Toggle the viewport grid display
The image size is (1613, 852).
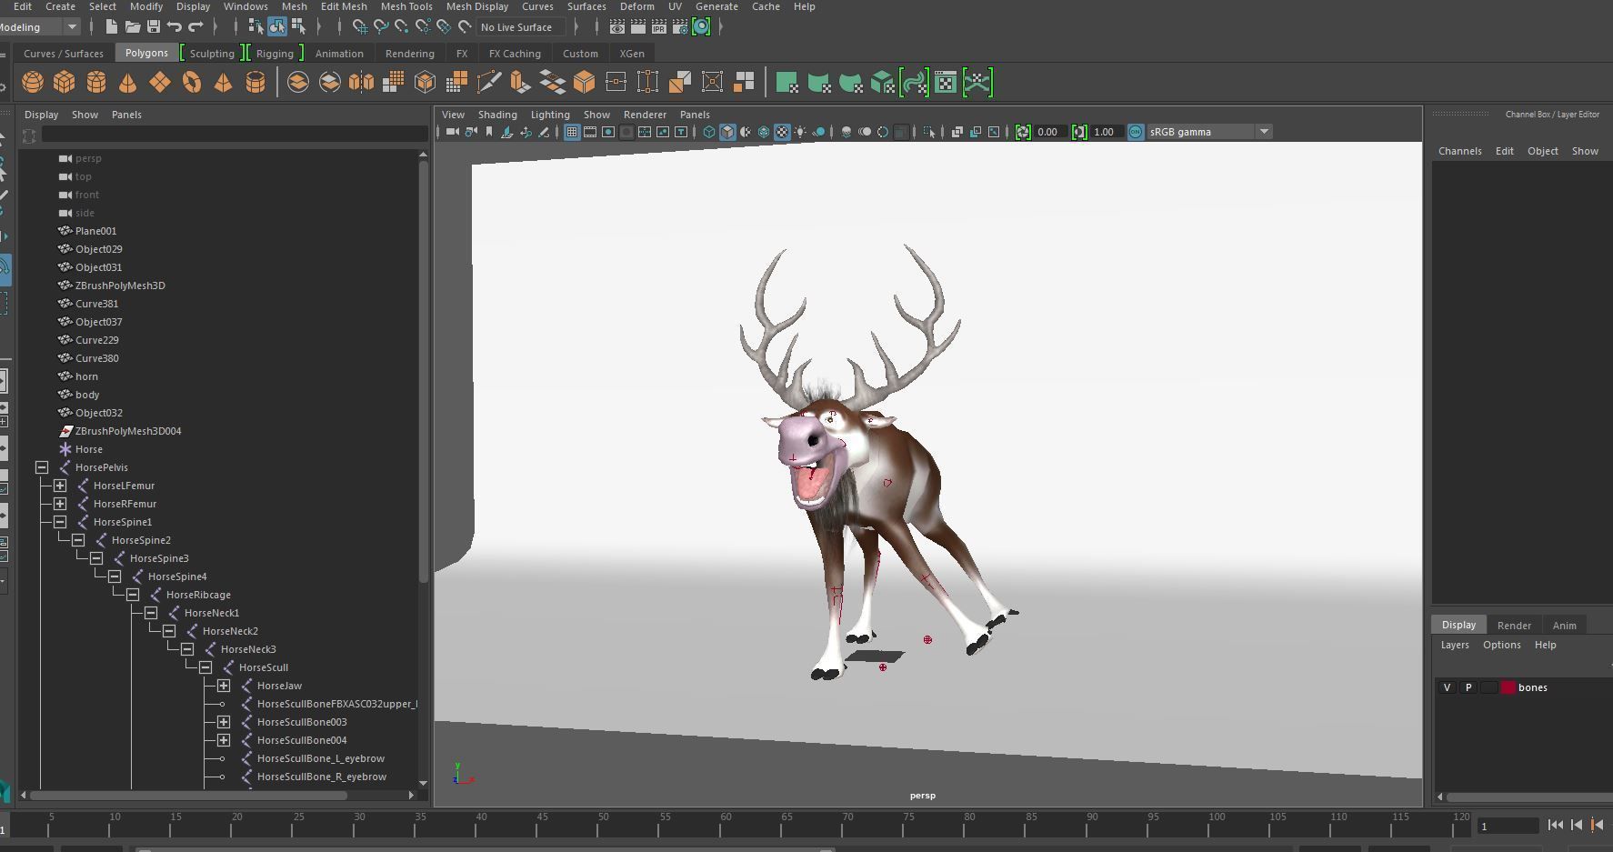coord(572,132)
